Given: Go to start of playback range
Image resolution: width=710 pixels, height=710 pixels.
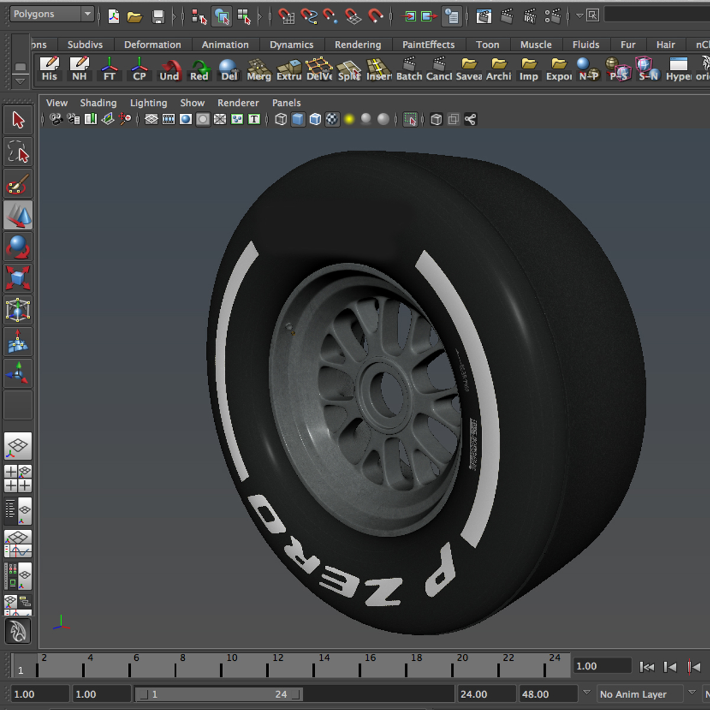Looking at the screenshot, I should pos(647,667).
